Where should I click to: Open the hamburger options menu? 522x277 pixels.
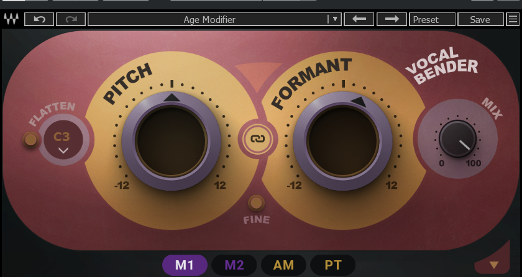coord(513,19)
